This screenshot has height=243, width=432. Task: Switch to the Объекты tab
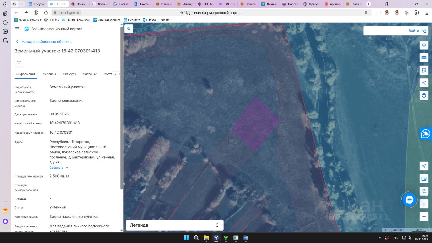pos(70,74)
